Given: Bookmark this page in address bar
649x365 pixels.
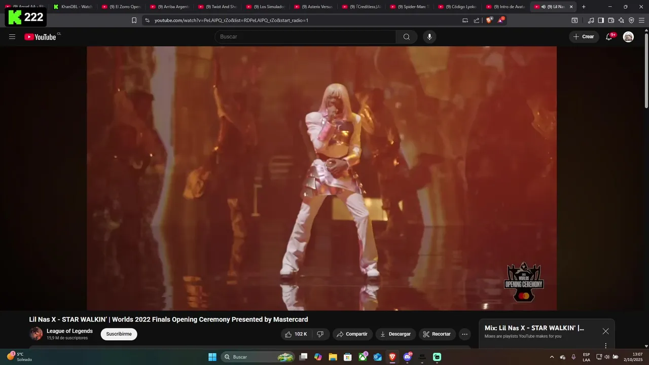Looking at the screenshot, I should click(134, 20).
